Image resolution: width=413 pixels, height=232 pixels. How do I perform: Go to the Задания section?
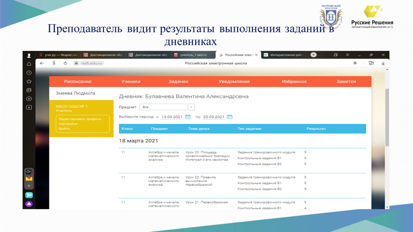(178, 81)
